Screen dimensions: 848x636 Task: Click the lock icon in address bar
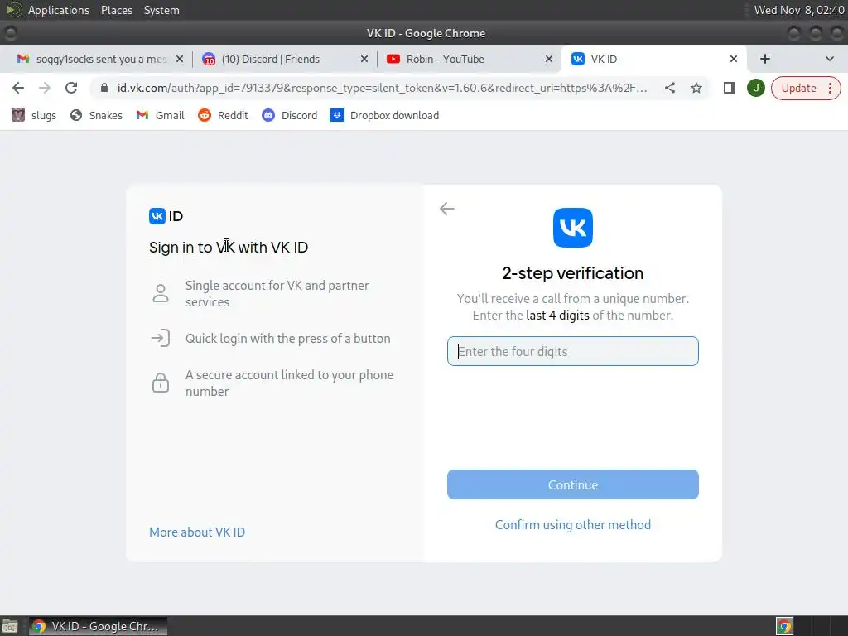(104, 88)
